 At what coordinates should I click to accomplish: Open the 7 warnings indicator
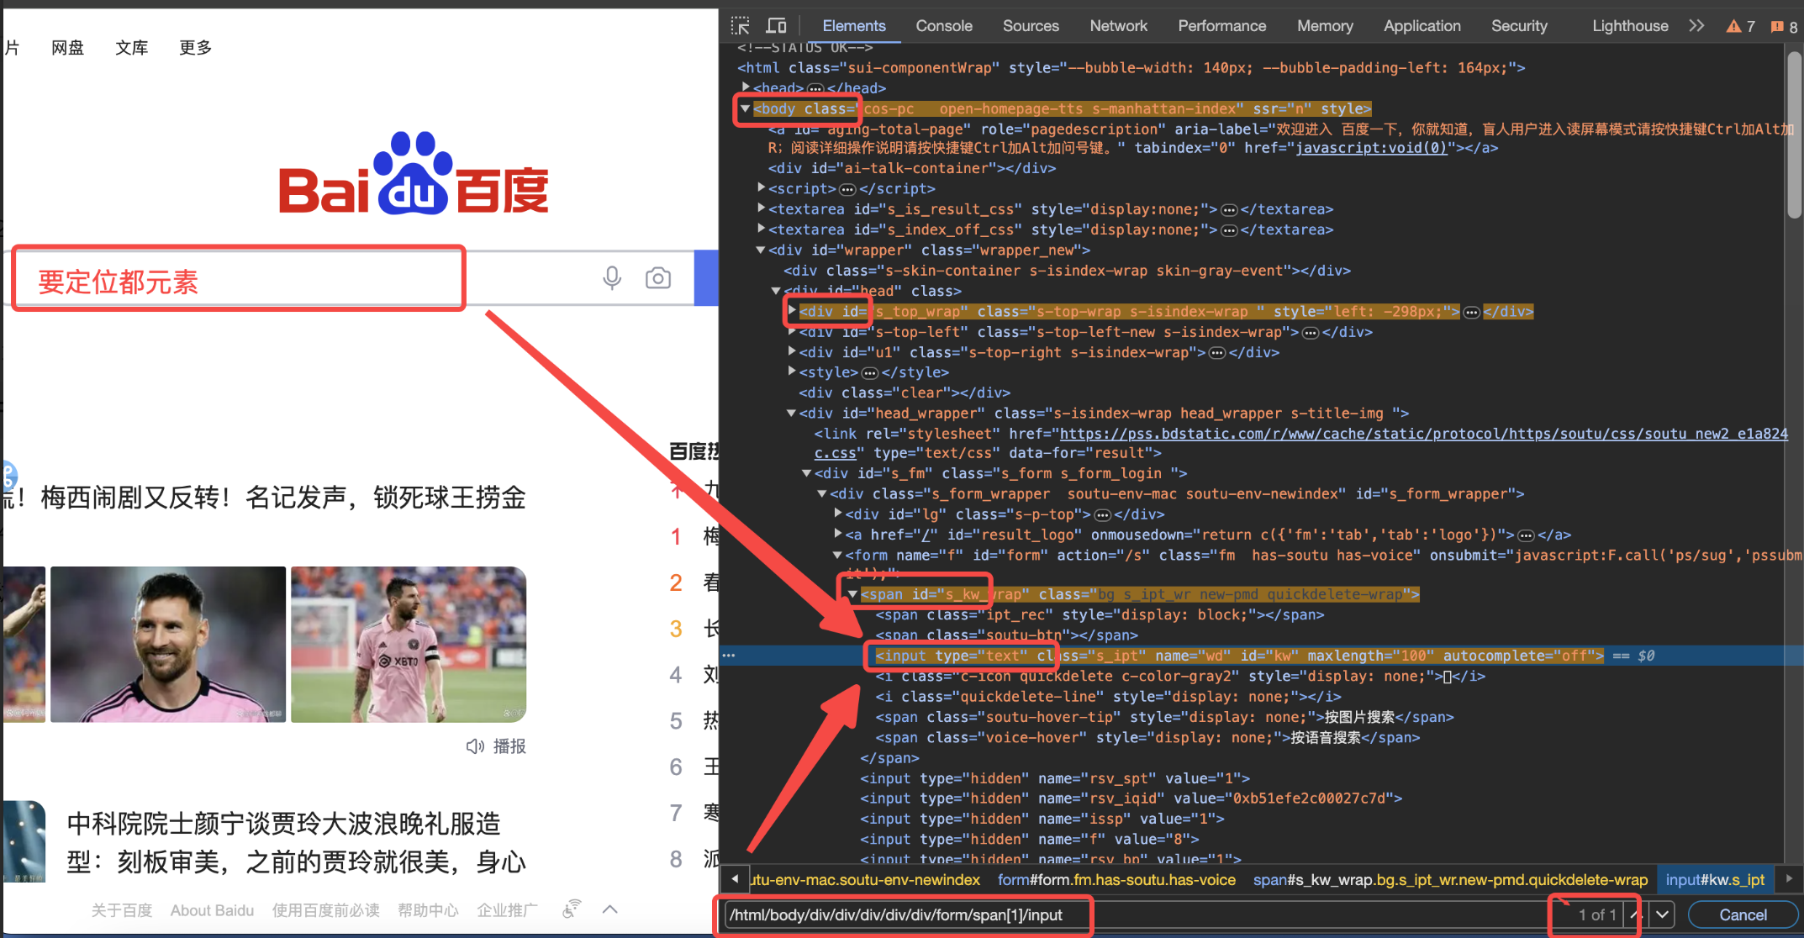[1738, 25]
